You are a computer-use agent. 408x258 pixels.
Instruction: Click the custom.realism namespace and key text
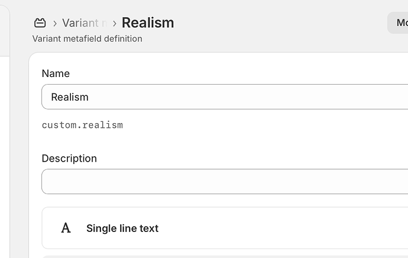(x=82, y=125)
